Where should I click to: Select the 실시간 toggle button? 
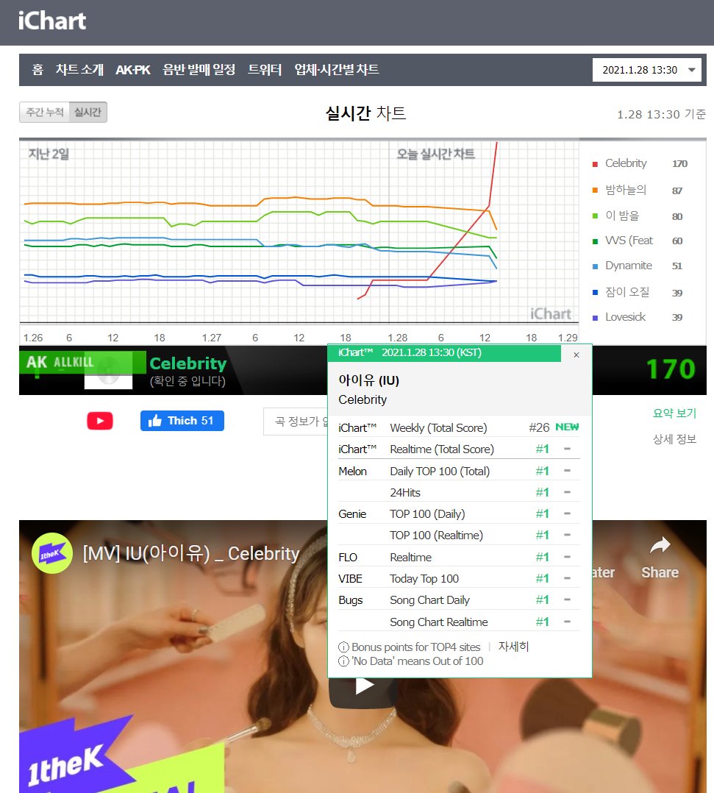coord(88,113)
